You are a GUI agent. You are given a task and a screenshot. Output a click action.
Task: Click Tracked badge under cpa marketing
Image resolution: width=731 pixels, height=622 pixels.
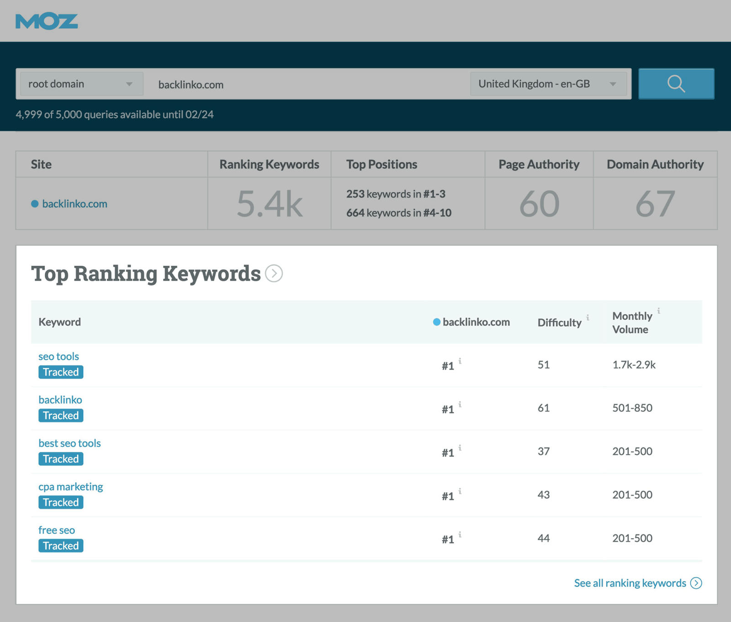coord(61,502)
